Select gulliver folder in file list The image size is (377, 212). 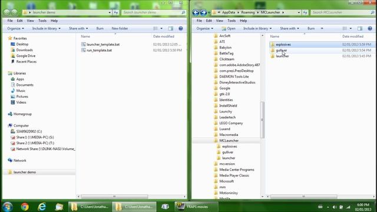[282, 50]
